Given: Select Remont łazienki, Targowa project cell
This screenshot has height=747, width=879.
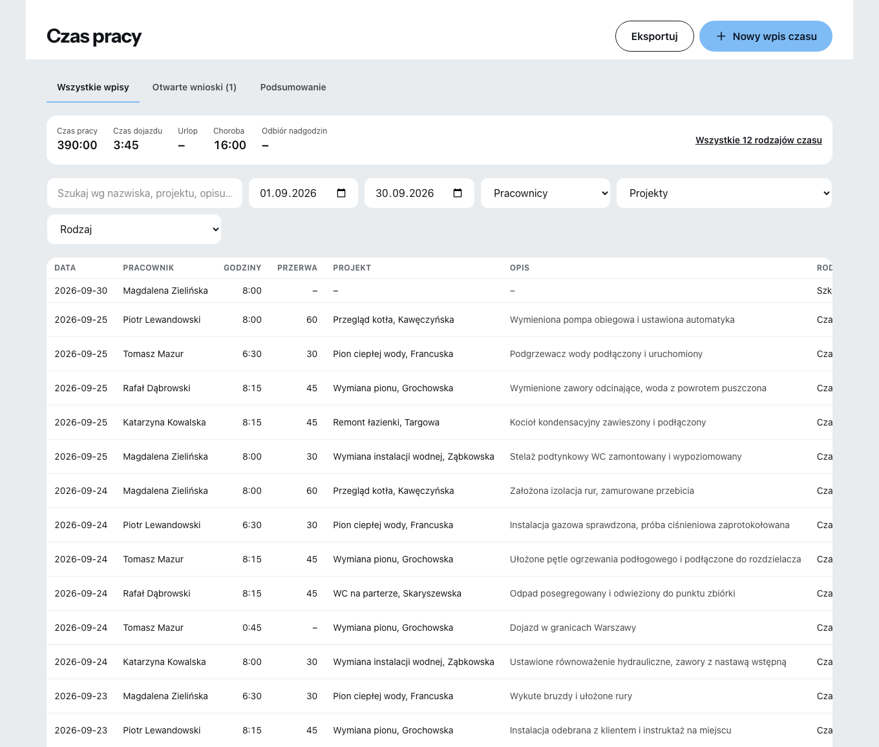Looking at the screenshot, I should 387,422.
